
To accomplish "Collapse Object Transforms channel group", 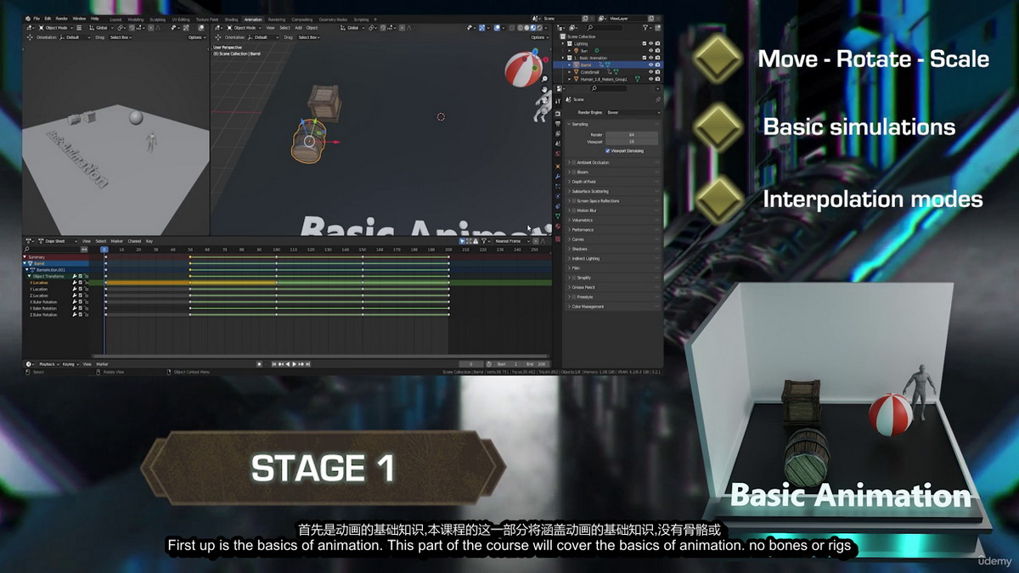I will (x=29, y=276).
